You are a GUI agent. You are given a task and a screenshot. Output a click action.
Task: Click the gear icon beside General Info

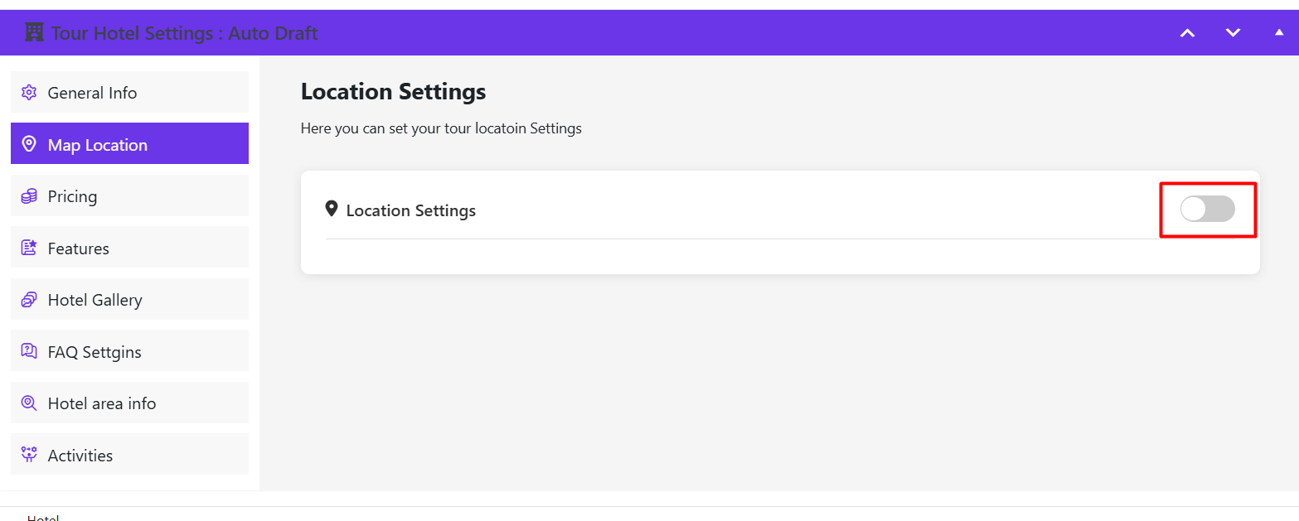29,93
